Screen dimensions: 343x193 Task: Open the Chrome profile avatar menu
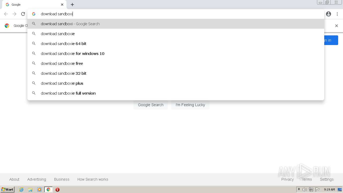(329, 14)
